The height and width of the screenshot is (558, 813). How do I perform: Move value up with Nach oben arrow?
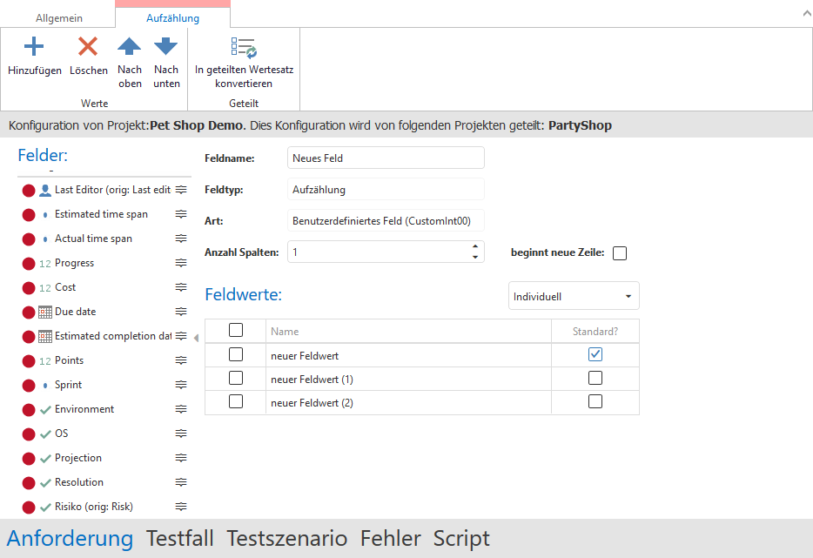point(130,47)
